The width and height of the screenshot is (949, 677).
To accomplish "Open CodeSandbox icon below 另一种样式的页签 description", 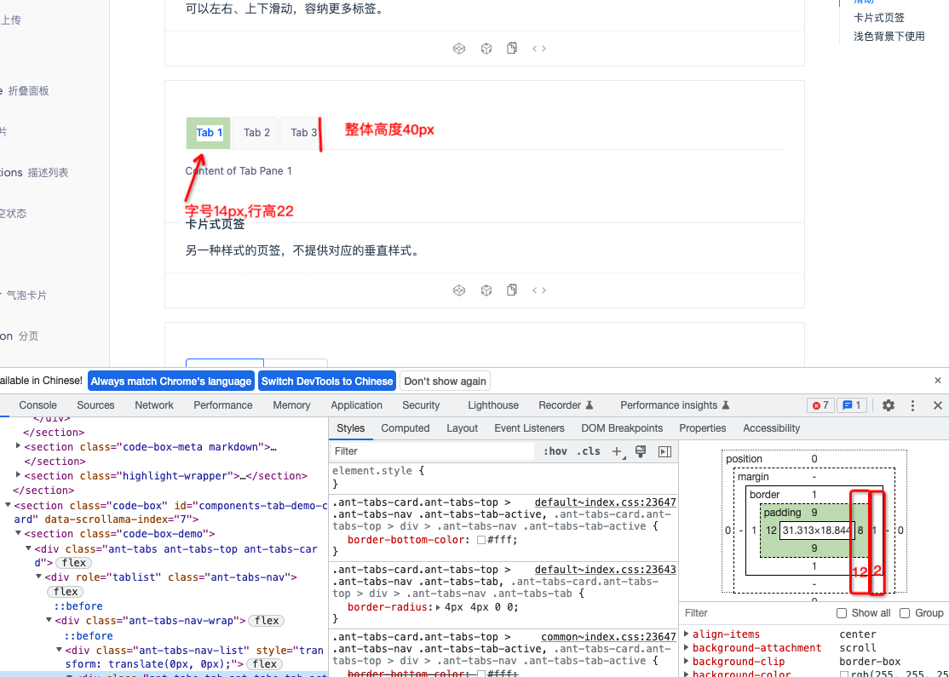I will [459, 290].
